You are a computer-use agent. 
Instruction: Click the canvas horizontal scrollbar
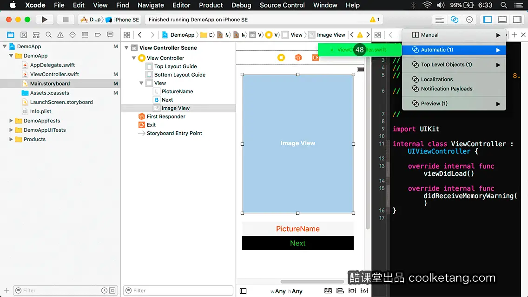click(x=312, y=282)
